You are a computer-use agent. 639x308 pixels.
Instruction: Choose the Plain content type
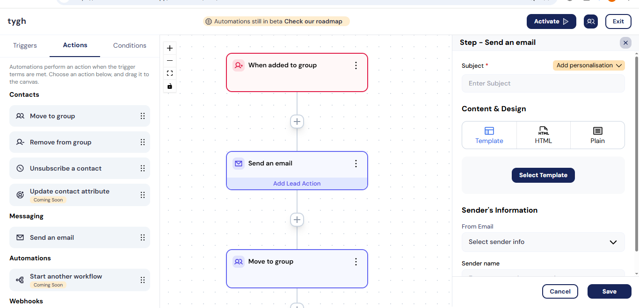tap(597, 135)
